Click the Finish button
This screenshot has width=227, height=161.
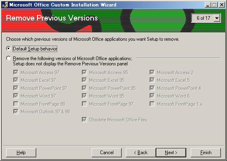coord(206,153)
